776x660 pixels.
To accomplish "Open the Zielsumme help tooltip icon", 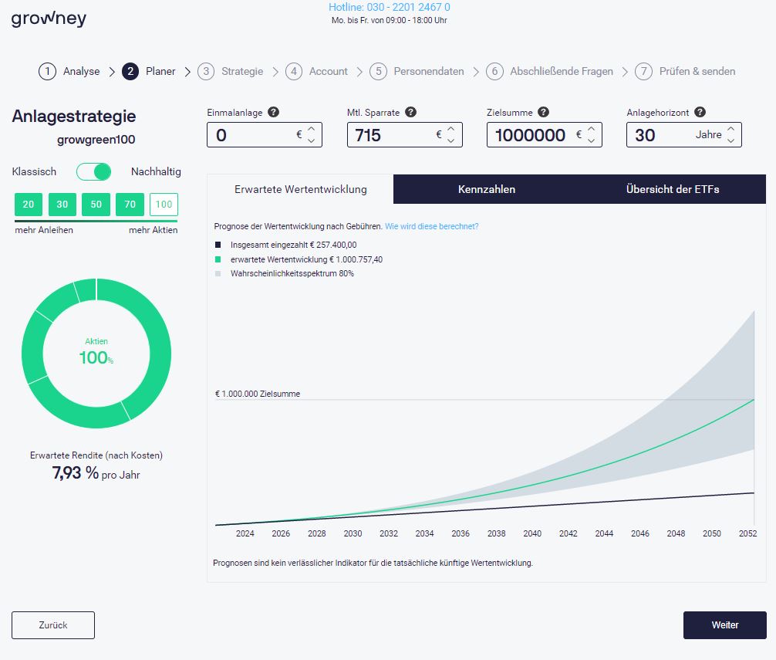I will point(543,113).
